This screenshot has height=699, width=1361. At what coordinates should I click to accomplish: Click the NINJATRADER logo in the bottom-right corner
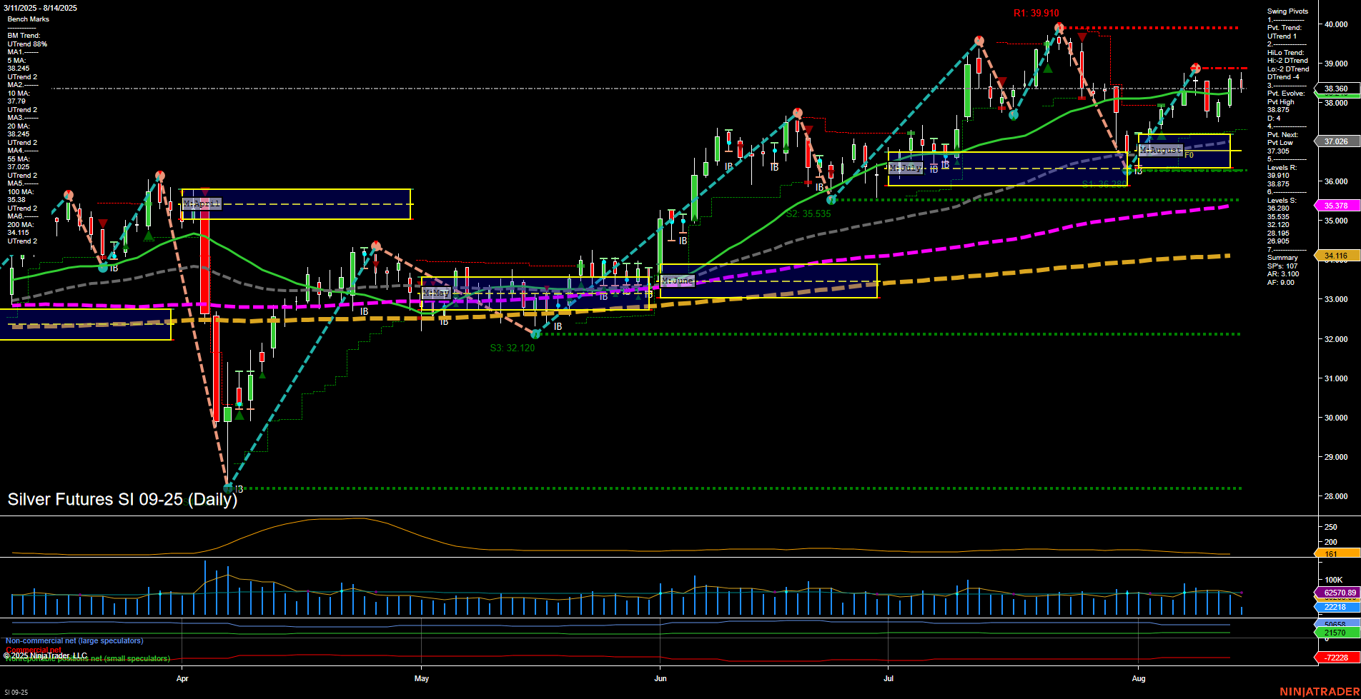[1317, 691]
